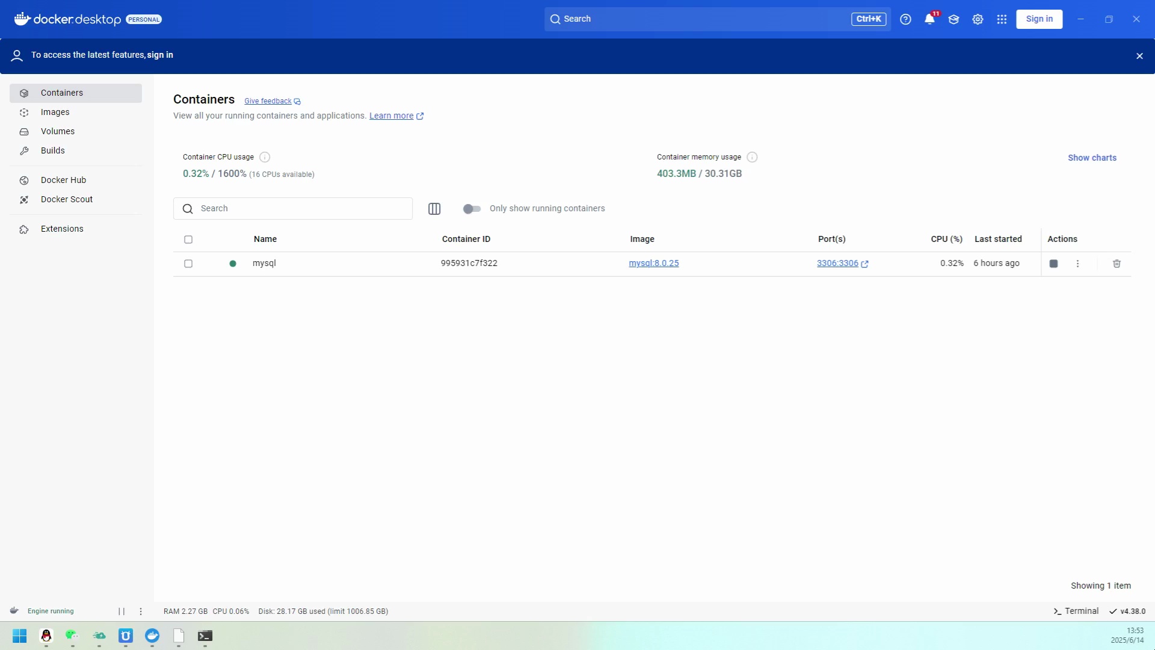This screenshot has width=1155, height=650.
Task: Pause the Docker engine in status bar
Action: point(122,611)
